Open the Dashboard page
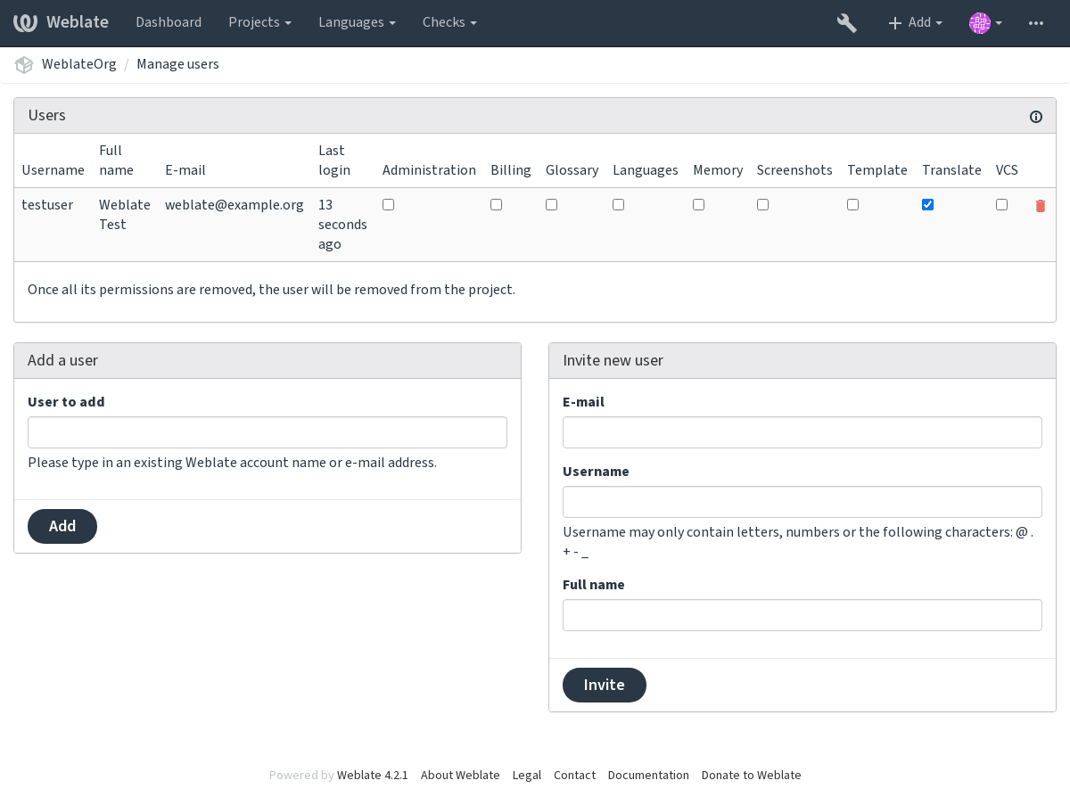The image size is (1070, 805). [x=169, y=22]
